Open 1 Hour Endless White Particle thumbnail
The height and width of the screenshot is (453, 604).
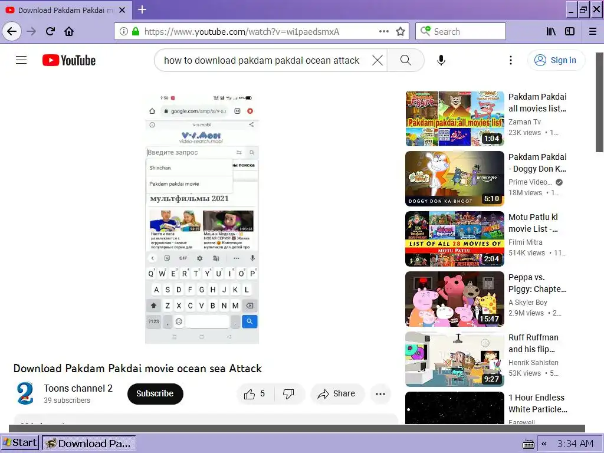(455, 408)
